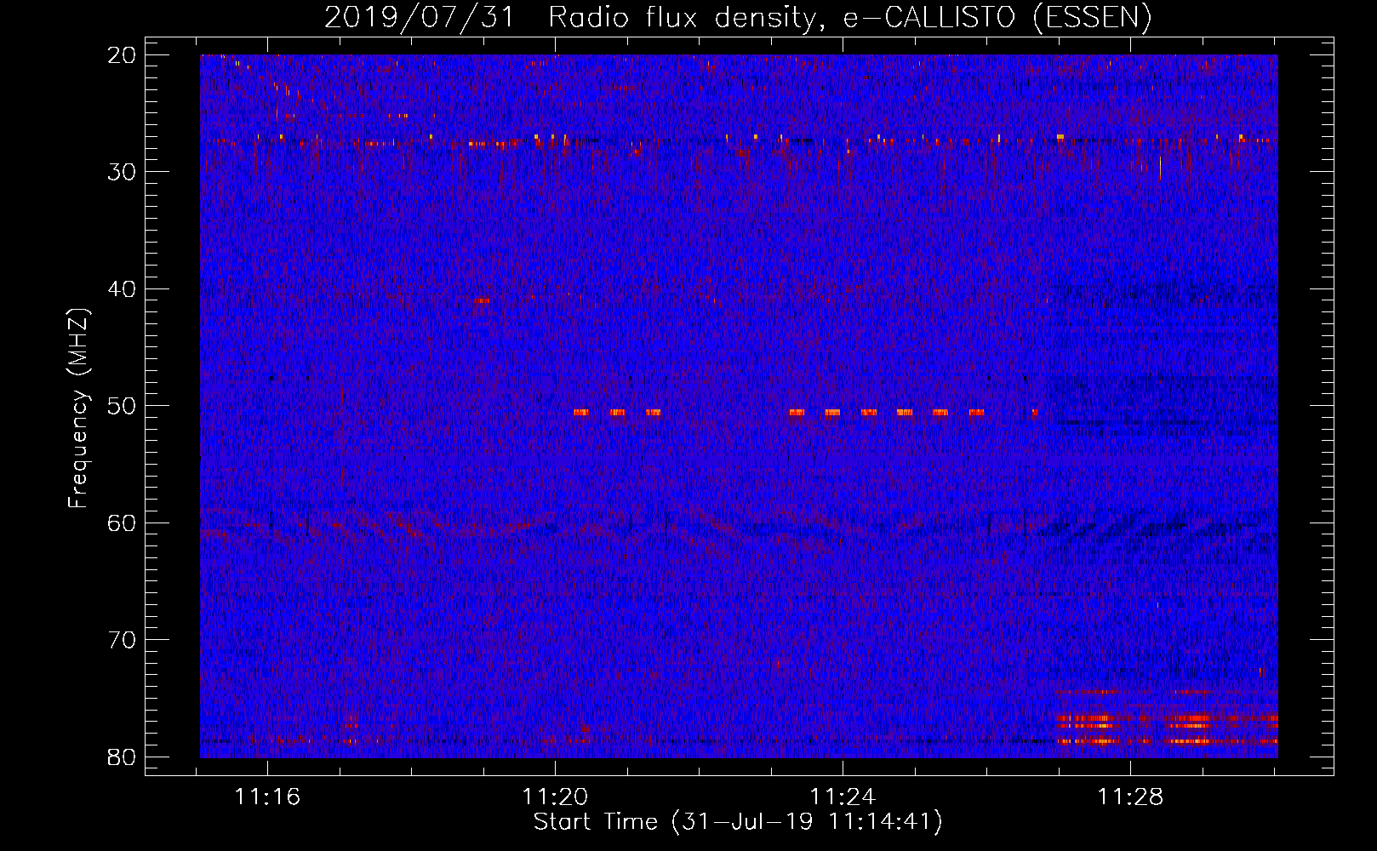Click the 60 frequency tick label
This screenshot has height=851, width=1377.
pos(123,523)
